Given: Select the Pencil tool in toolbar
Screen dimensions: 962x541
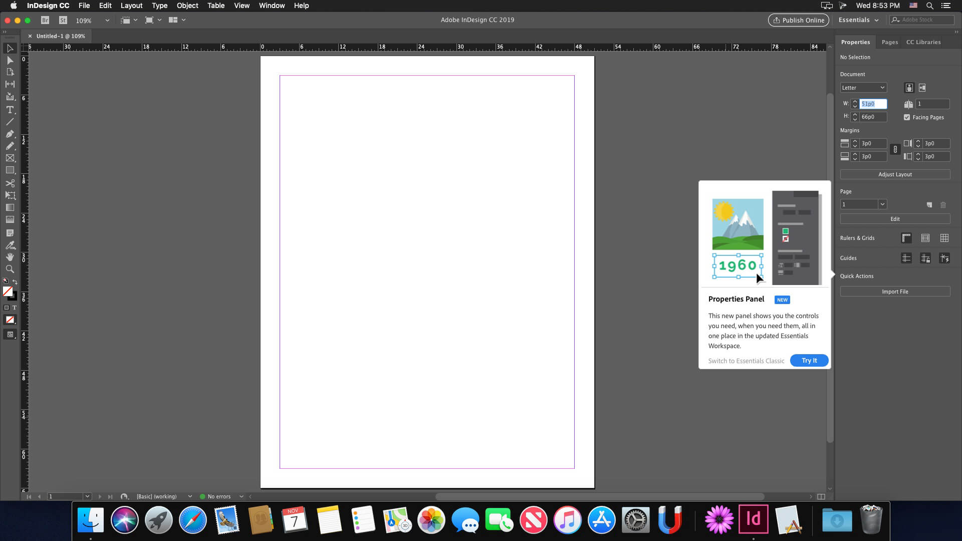Looking at the screenshot, I should 10,146.
